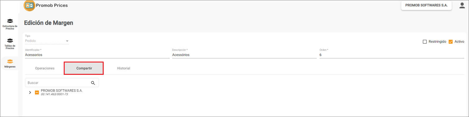Expand the PROMOB SOFTWARES S.A. tree node
The width and height of the screenshot is (469, 117).
pyautogui.click(x=30, y=92)
